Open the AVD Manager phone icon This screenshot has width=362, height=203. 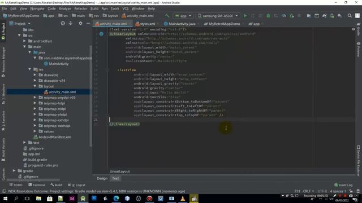332,16
